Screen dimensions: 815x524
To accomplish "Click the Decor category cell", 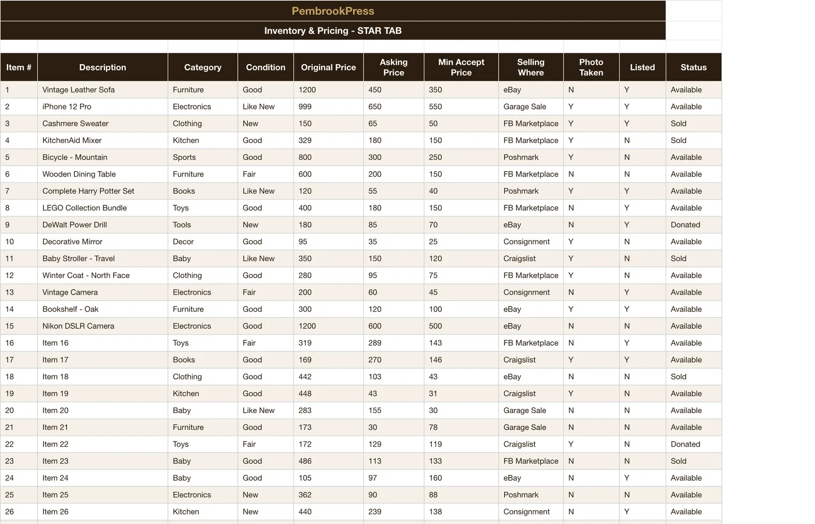I will (x=203, y=241).
